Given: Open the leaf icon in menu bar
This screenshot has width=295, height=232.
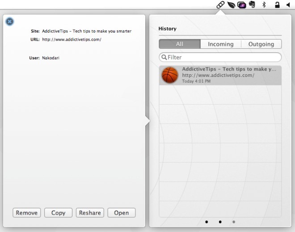Looking at the screenshot, I should pos(231,5).
